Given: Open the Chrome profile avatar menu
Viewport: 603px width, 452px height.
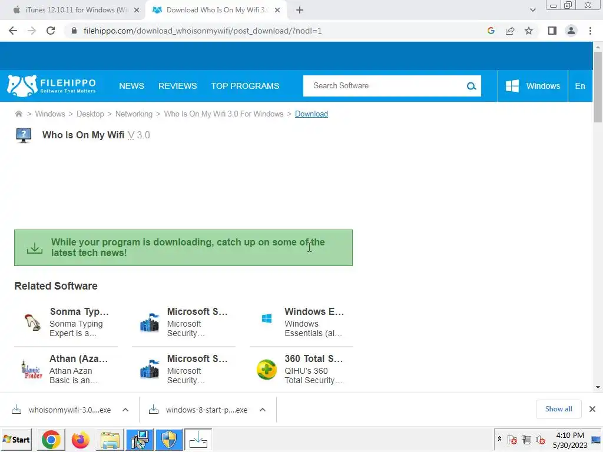Looking at the screenshot, I should coord(571,31).
